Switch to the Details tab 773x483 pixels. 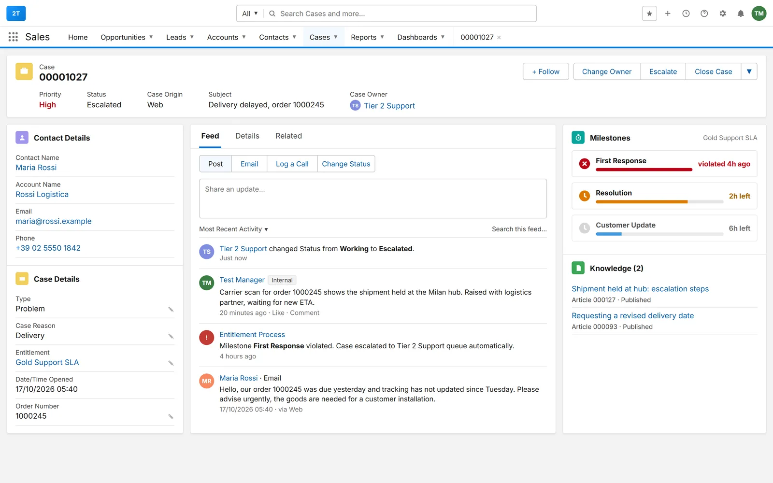pyautogui.click(x=247, y=136)
